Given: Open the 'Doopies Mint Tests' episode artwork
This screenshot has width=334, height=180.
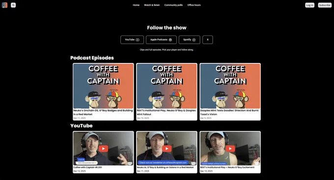Looking at the screenshot, I should 230,86.
